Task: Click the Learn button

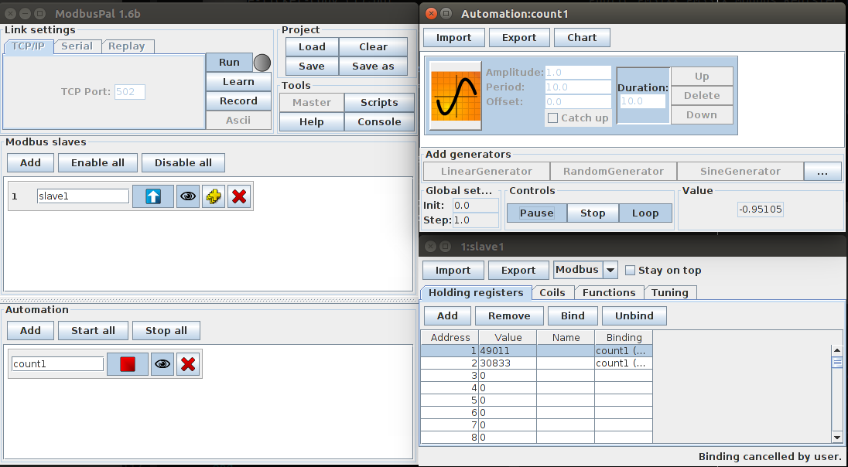Action: pyautogui.click(x=238, y=82)
